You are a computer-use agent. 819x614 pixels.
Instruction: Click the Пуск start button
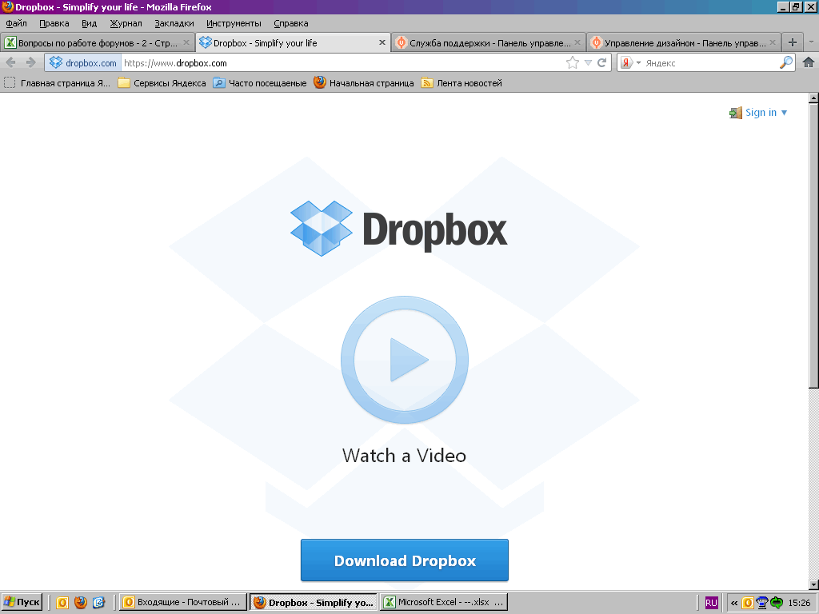[22, 603]
